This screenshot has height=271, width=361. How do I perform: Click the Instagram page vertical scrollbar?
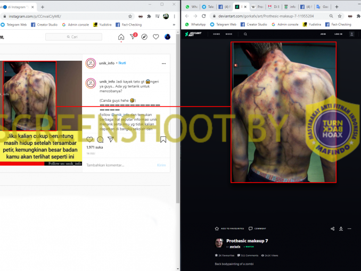point(178,119)
